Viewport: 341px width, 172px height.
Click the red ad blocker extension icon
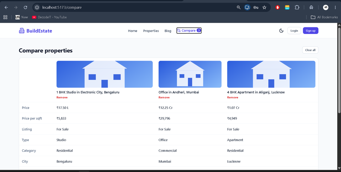point(277,7)
